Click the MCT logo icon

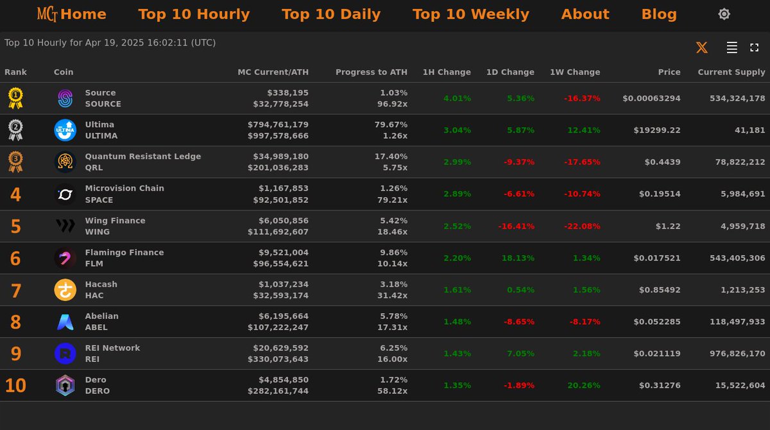tap(47, 14)
